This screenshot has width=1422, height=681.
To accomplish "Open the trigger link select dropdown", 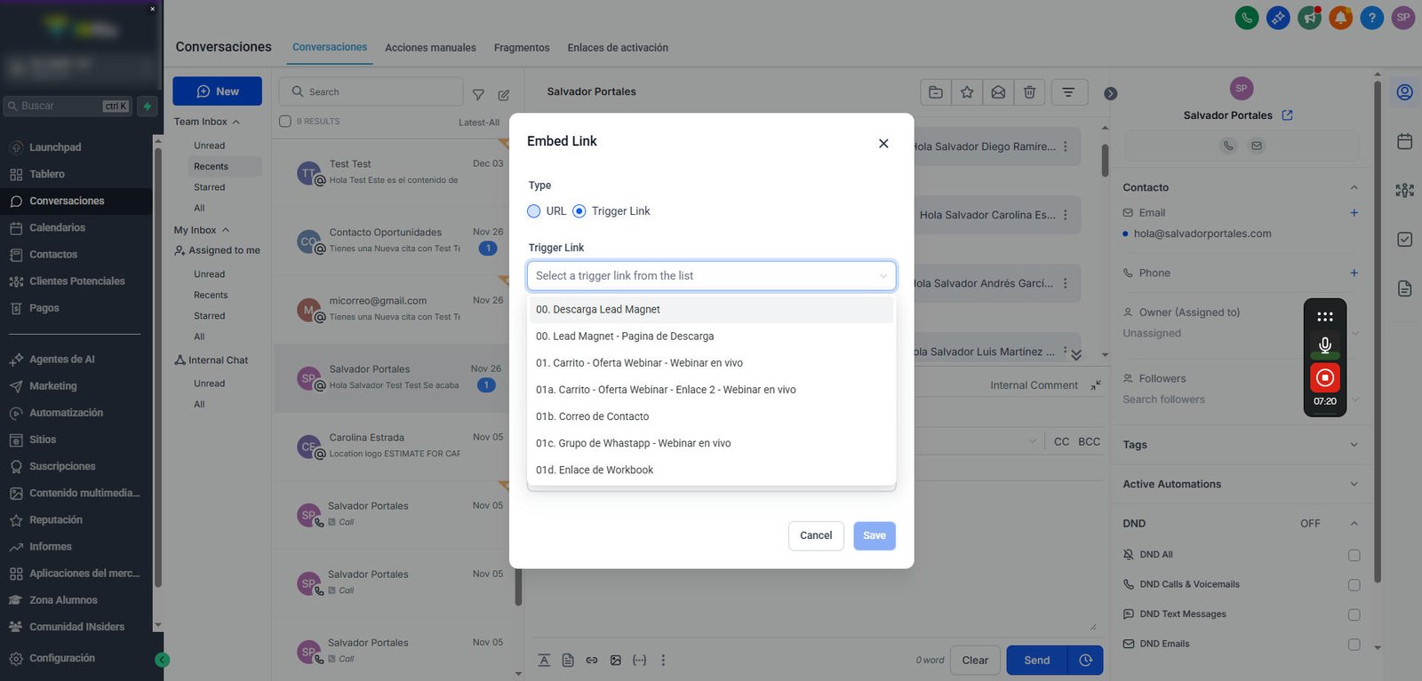I will (x=711, y=275).
